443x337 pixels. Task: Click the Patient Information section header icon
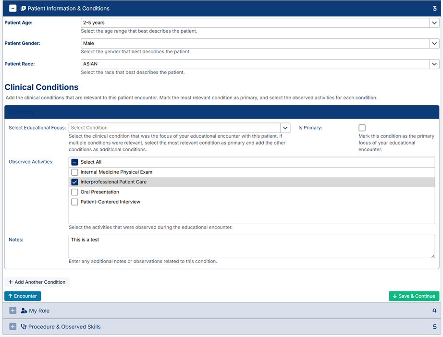click(x=23, y=8)
